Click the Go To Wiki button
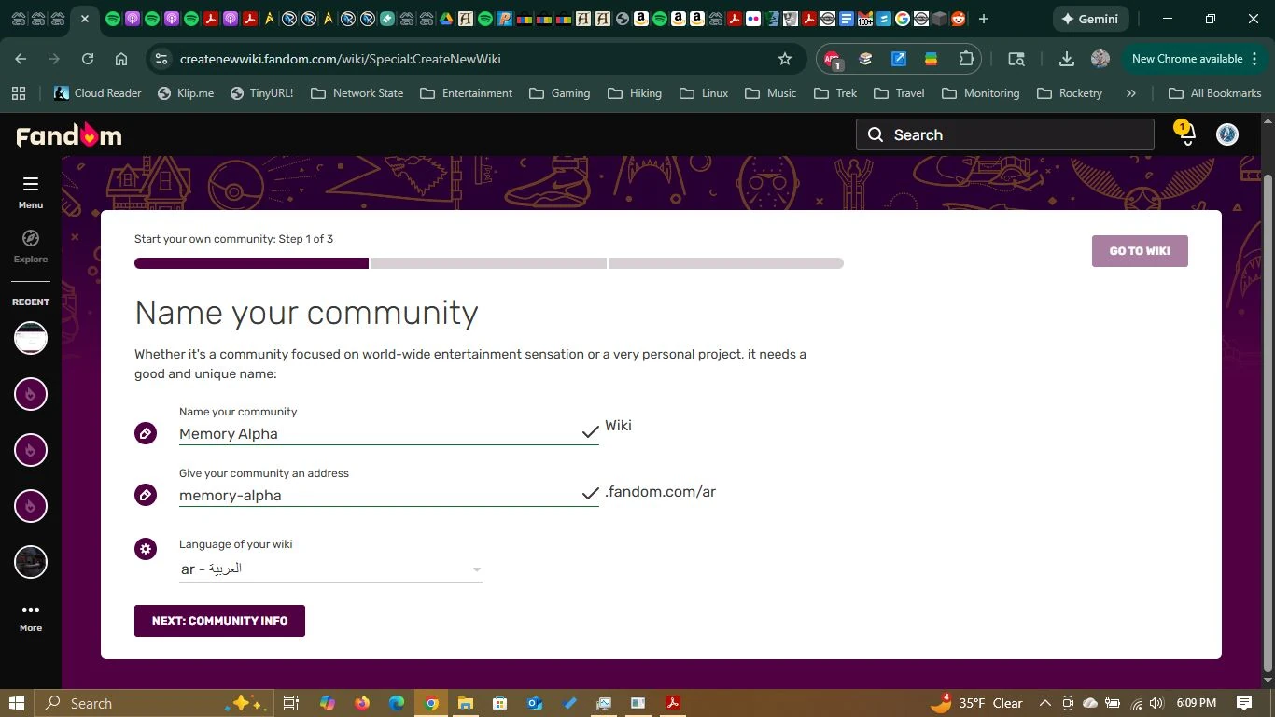This screenshot has height=717, width=1275. 1140,251
